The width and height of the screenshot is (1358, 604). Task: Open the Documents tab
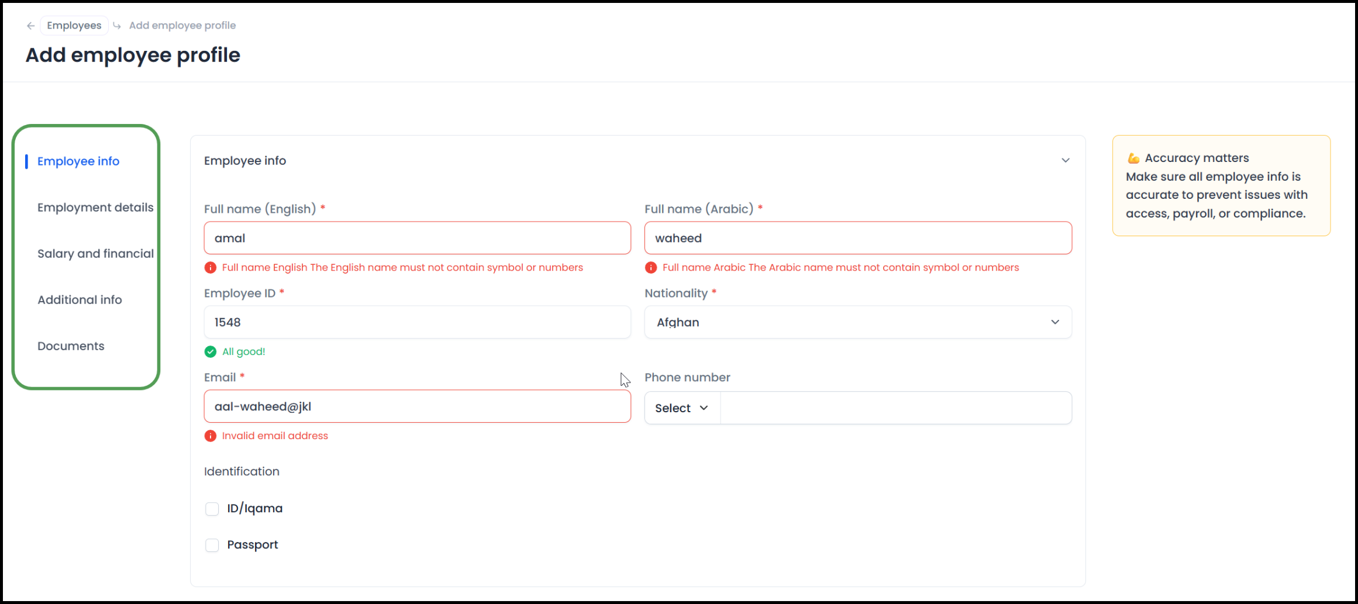coord(71,346)
